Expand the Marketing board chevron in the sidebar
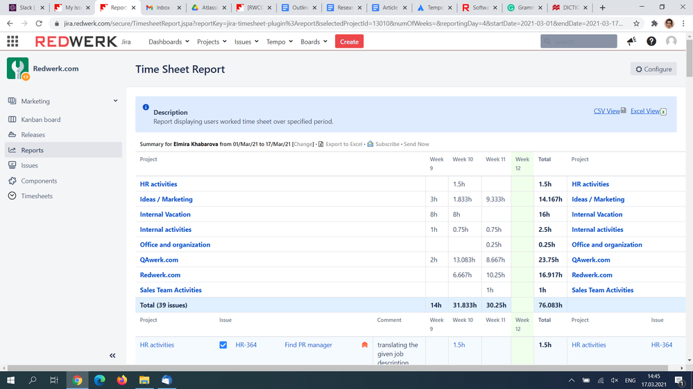Screen dimensions: 693x389 click(x=115, y=101)
